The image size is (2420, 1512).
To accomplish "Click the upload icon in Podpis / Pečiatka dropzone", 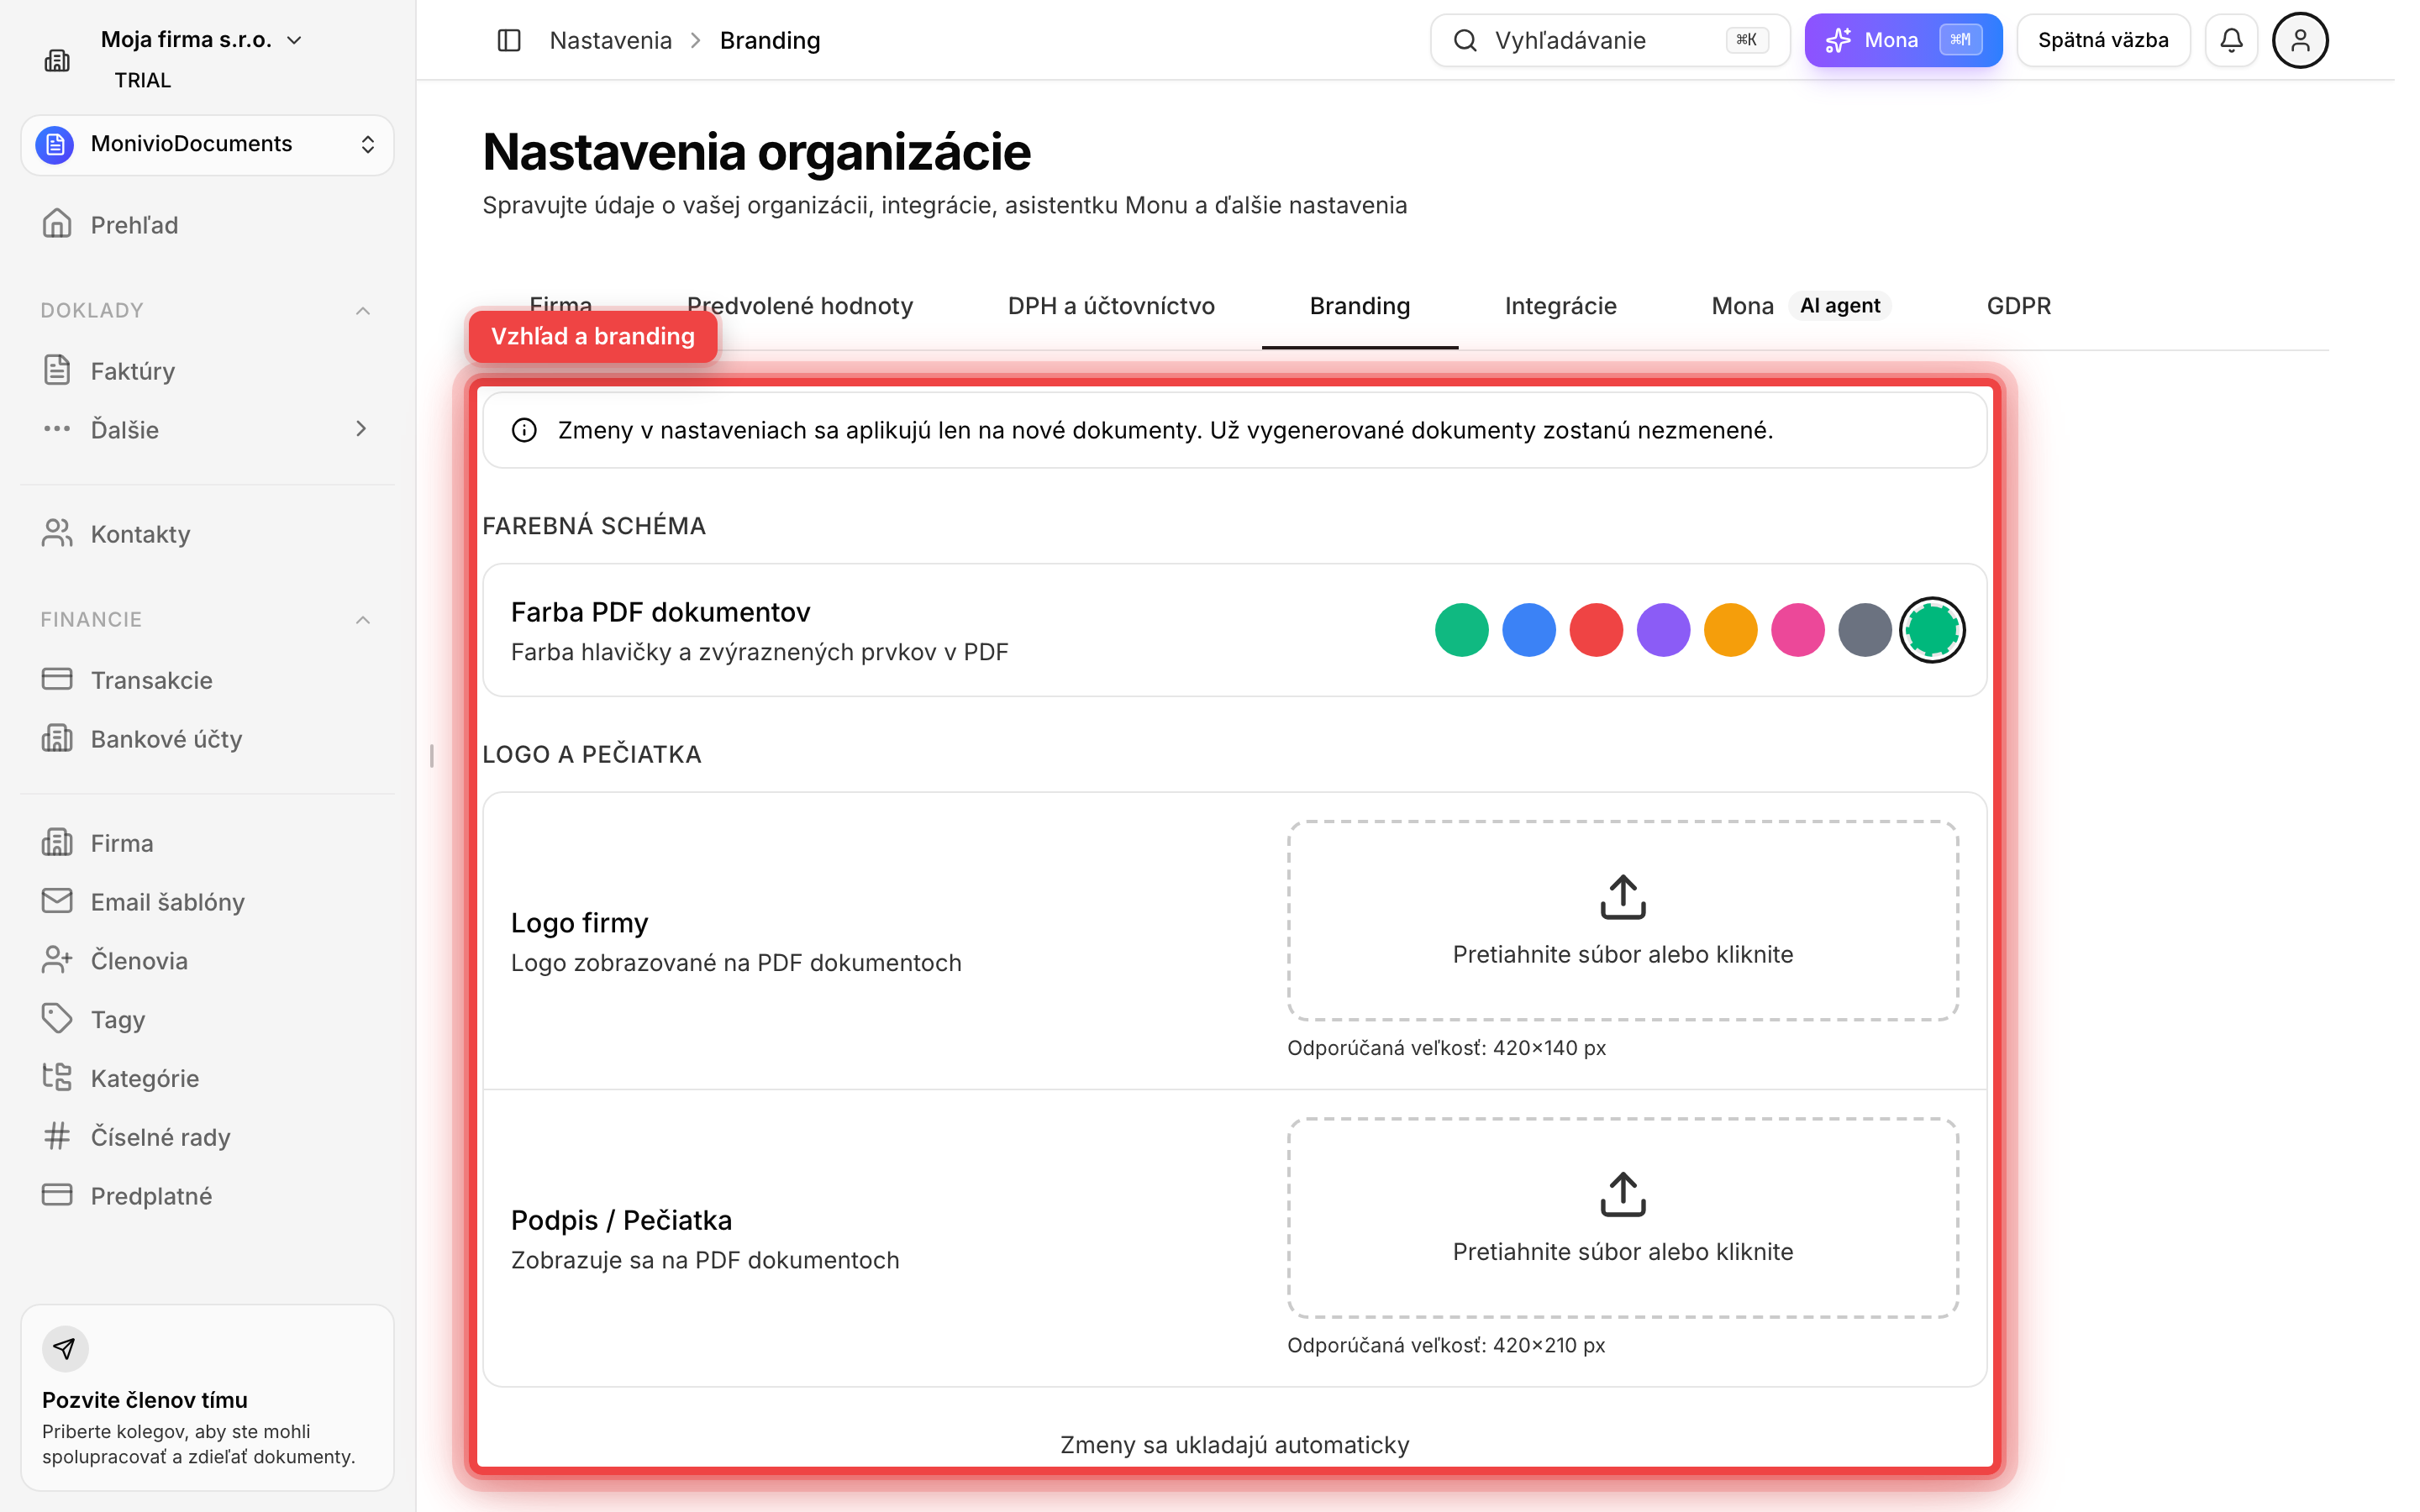I will [1623, 1194].
